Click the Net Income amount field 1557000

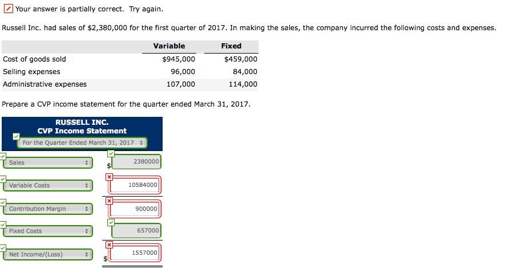click(x=136, y=252)
